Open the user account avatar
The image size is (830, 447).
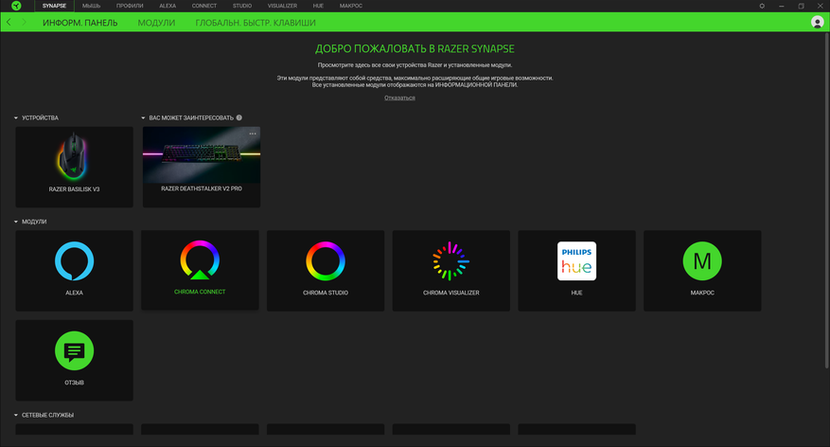coord(818,22)
